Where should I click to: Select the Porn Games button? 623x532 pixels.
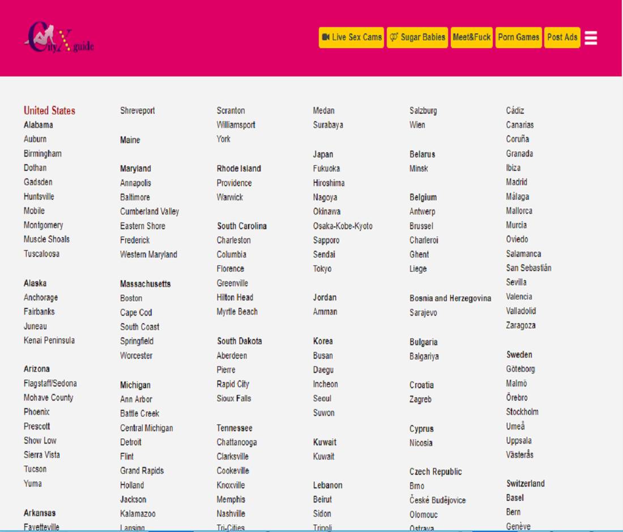(518, 37)
